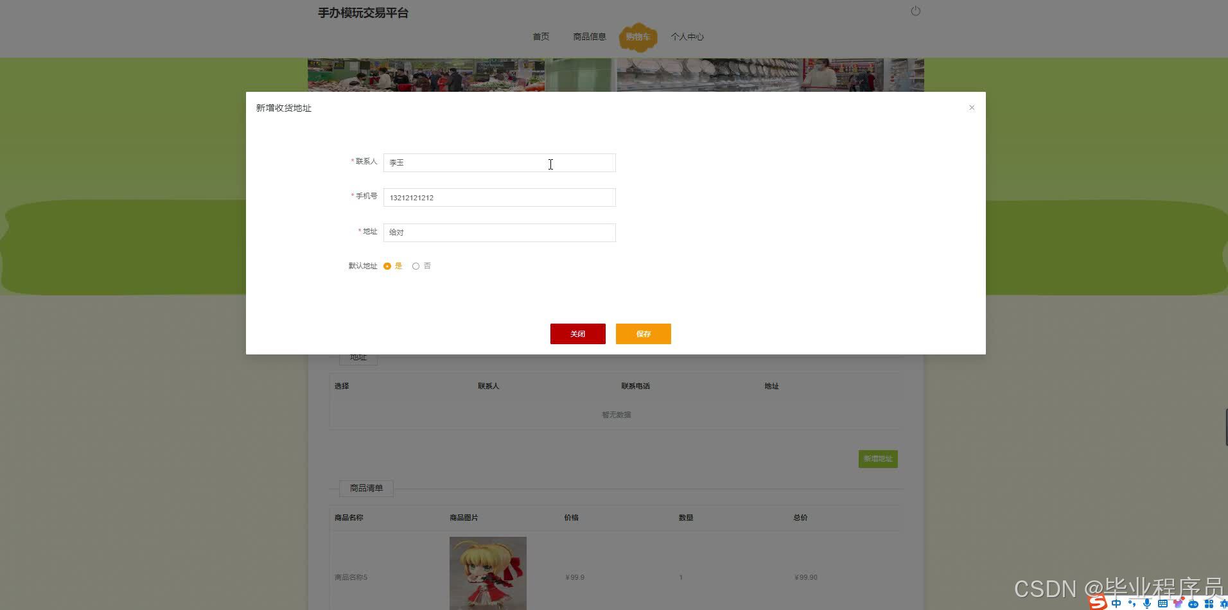Click the Sogou skin/theme tray icon
1228x610 pixels.
[x=1179, y=604]
